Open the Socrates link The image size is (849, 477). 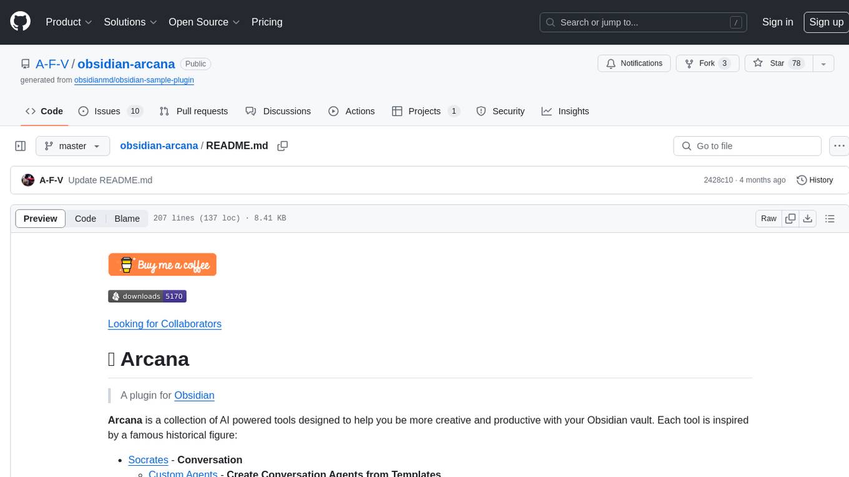(148, 460)
